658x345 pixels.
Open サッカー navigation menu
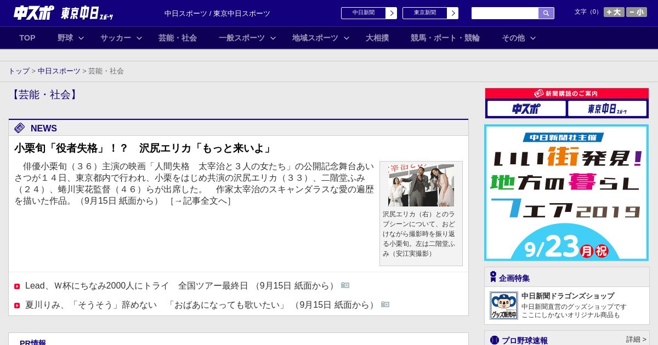[116, 38]
